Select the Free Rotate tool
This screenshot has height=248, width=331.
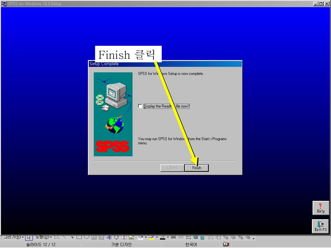57,237
